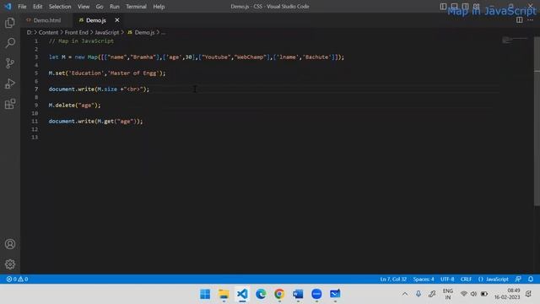
Task: Open Google Chrome from taskbar
Action: (279, 294)
